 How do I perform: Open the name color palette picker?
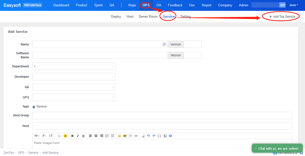point(164,44)
